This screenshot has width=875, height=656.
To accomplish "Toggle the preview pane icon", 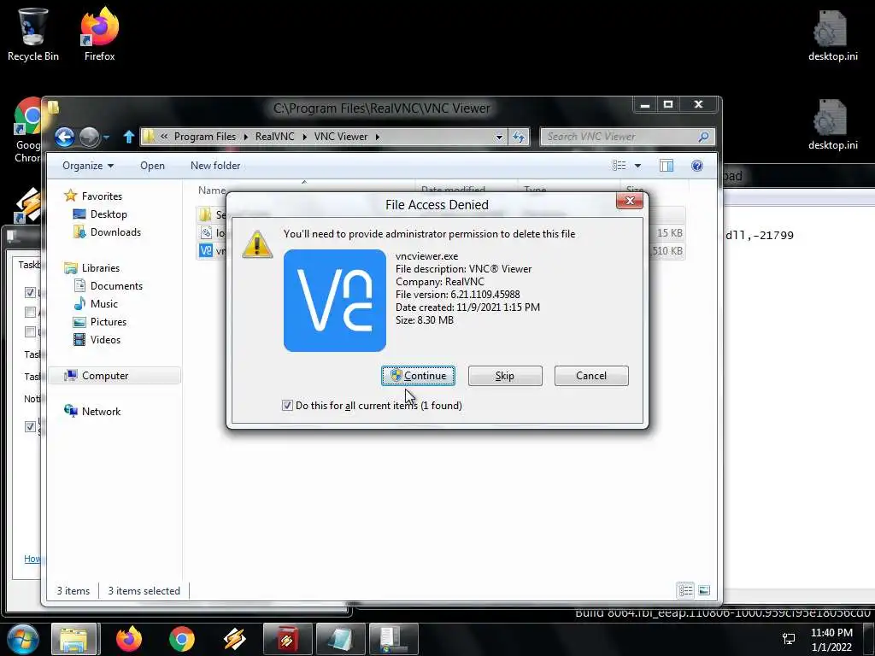I will [x=667, y=166].
